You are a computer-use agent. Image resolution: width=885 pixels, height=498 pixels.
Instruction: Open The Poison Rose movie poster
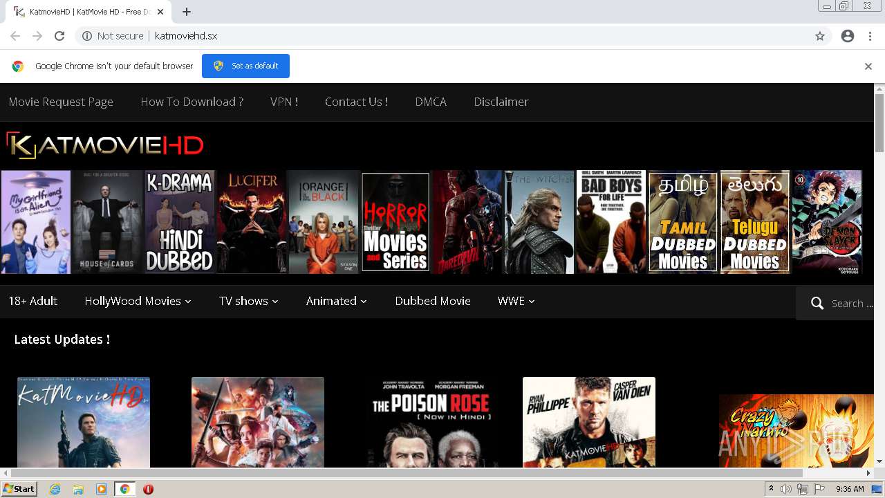431,423
